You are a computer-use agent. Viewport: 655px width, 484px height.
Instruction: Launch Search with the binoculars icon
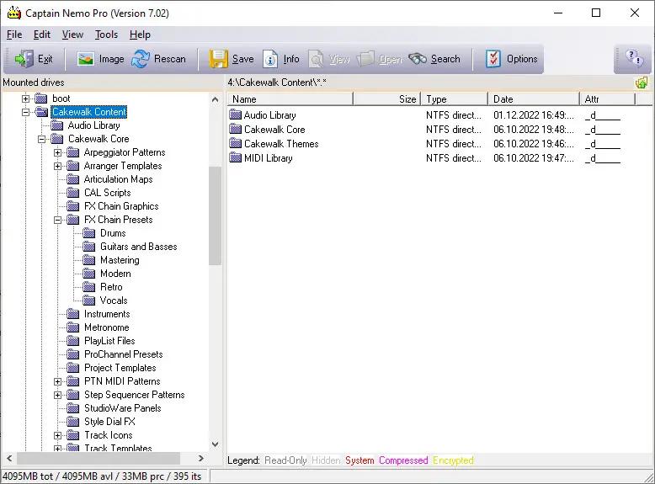(x=434, y=59)
